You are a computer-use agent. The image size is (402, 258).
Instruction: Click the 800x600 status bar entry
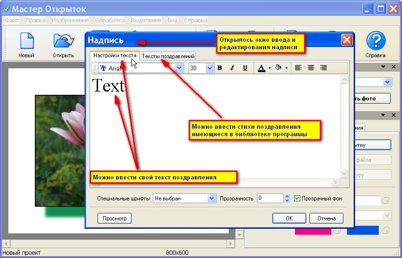(177, 252)
